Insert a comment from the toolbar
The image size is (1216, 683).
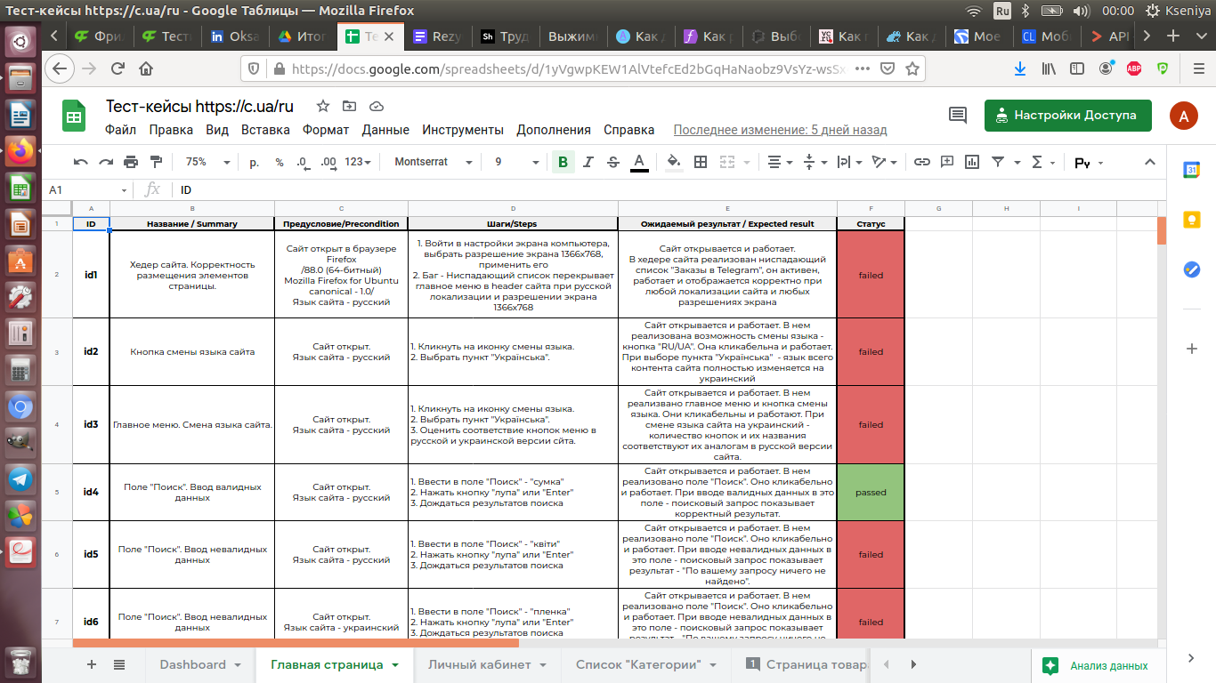click(947, 162)
